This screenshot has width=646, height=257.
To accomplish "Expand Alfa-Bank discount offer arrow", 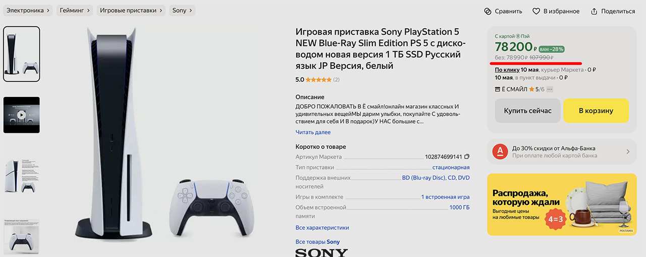I will [628, 151].
